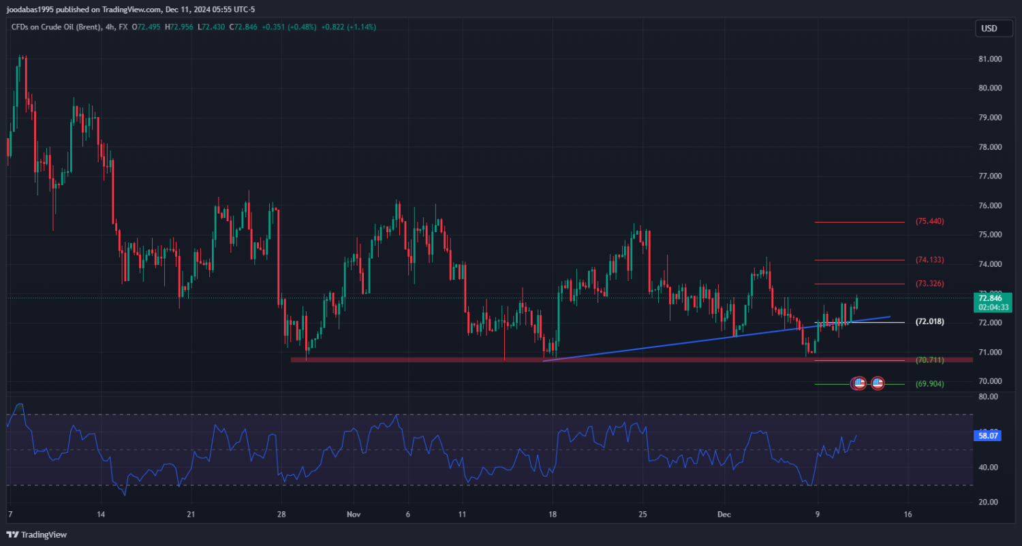1022x546 pixels.
Task: Click the 73.326 resistance level label
Action: point(929,283)
